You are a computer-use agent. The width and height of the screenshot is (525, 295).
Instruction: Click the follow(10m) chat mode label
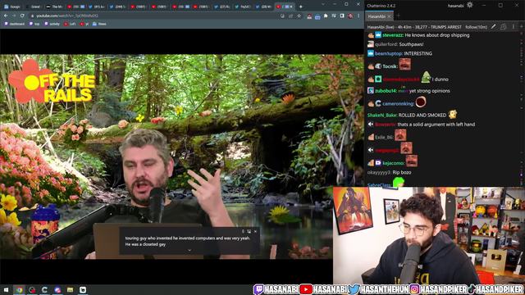tap(476, 27)
